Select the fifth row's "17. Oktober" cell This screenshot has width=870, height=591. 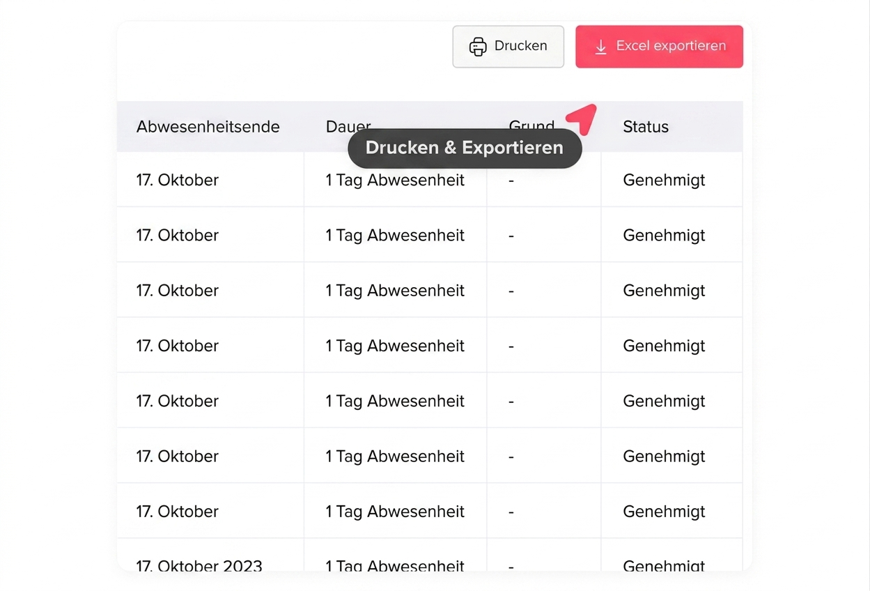[178, 401]
